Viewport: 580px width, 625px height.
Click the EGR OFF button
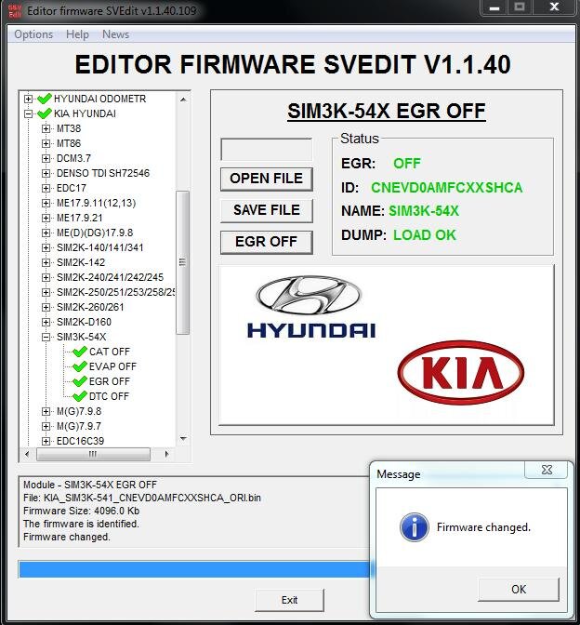click(267, 242)
